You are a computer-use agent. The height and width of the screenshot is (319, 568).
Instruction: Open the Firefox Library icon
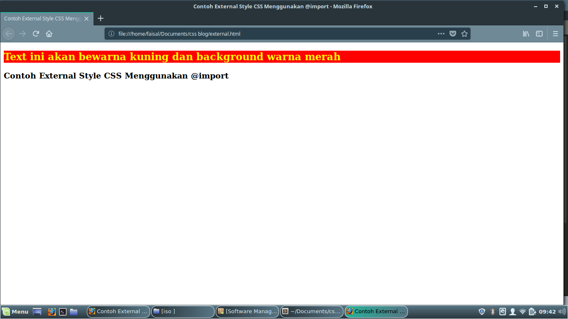[526, 34]
